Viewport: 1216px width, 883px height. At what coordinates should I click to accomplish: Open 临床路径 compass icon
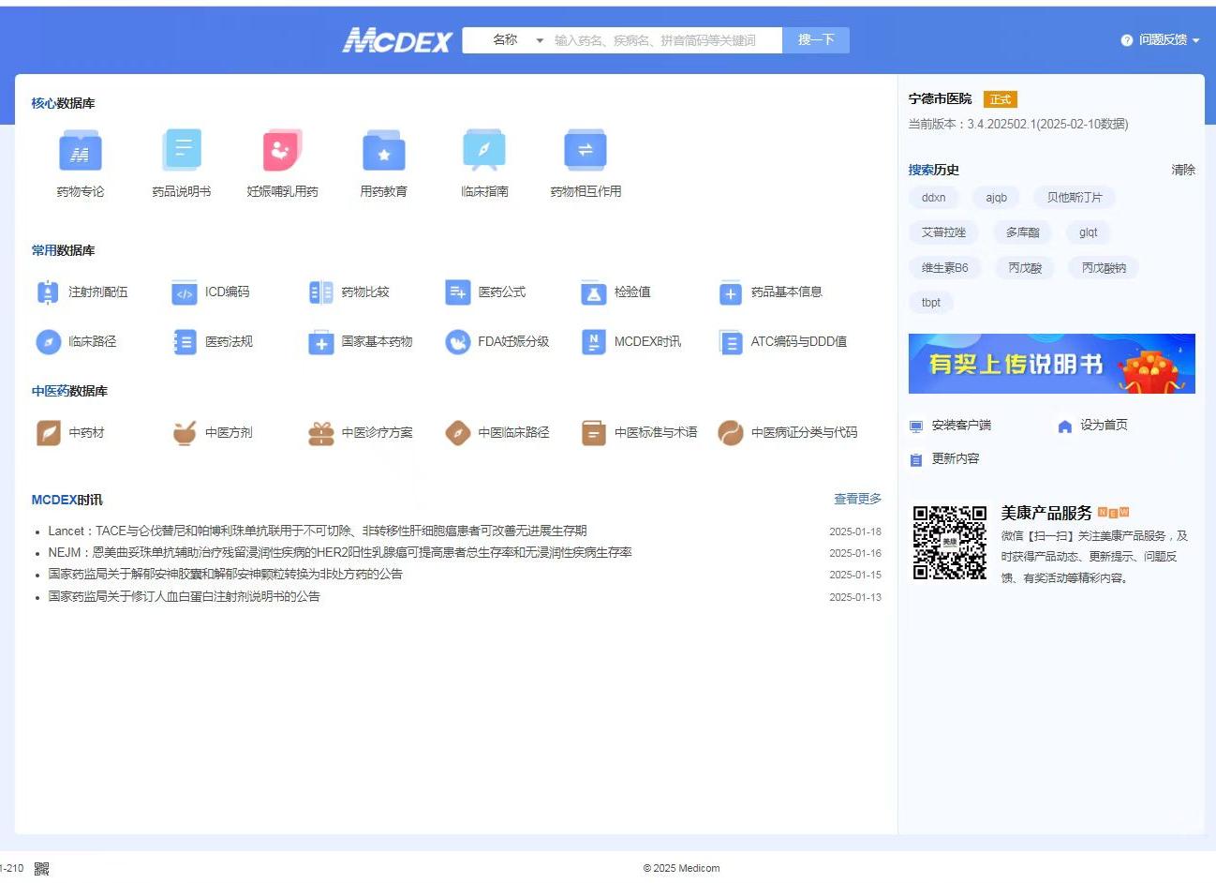point(48,342)
